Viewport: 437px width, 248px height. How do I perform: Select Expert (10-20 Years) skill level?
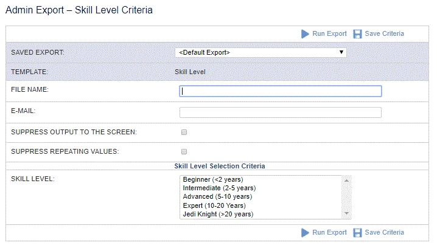pyautogui.click(x=214, y=205)
